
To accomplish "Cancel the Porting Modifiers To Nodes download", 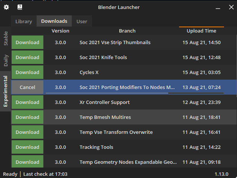I will click(28, 87).
